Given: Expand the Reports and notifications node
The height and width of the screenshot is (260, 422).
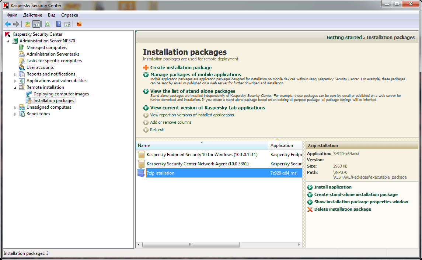Looking at the screenshot, I should click(15, 74).
